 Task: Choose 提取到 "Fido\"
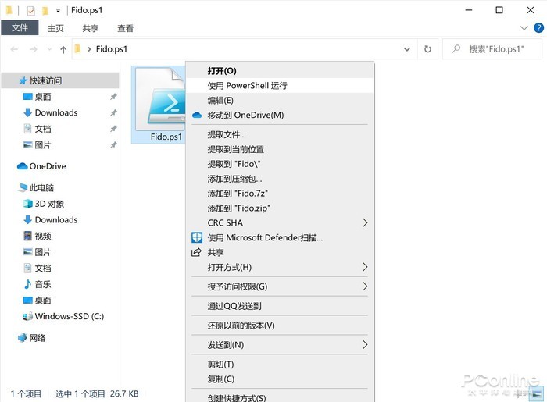pyautogui.click(x=280, y=164)
